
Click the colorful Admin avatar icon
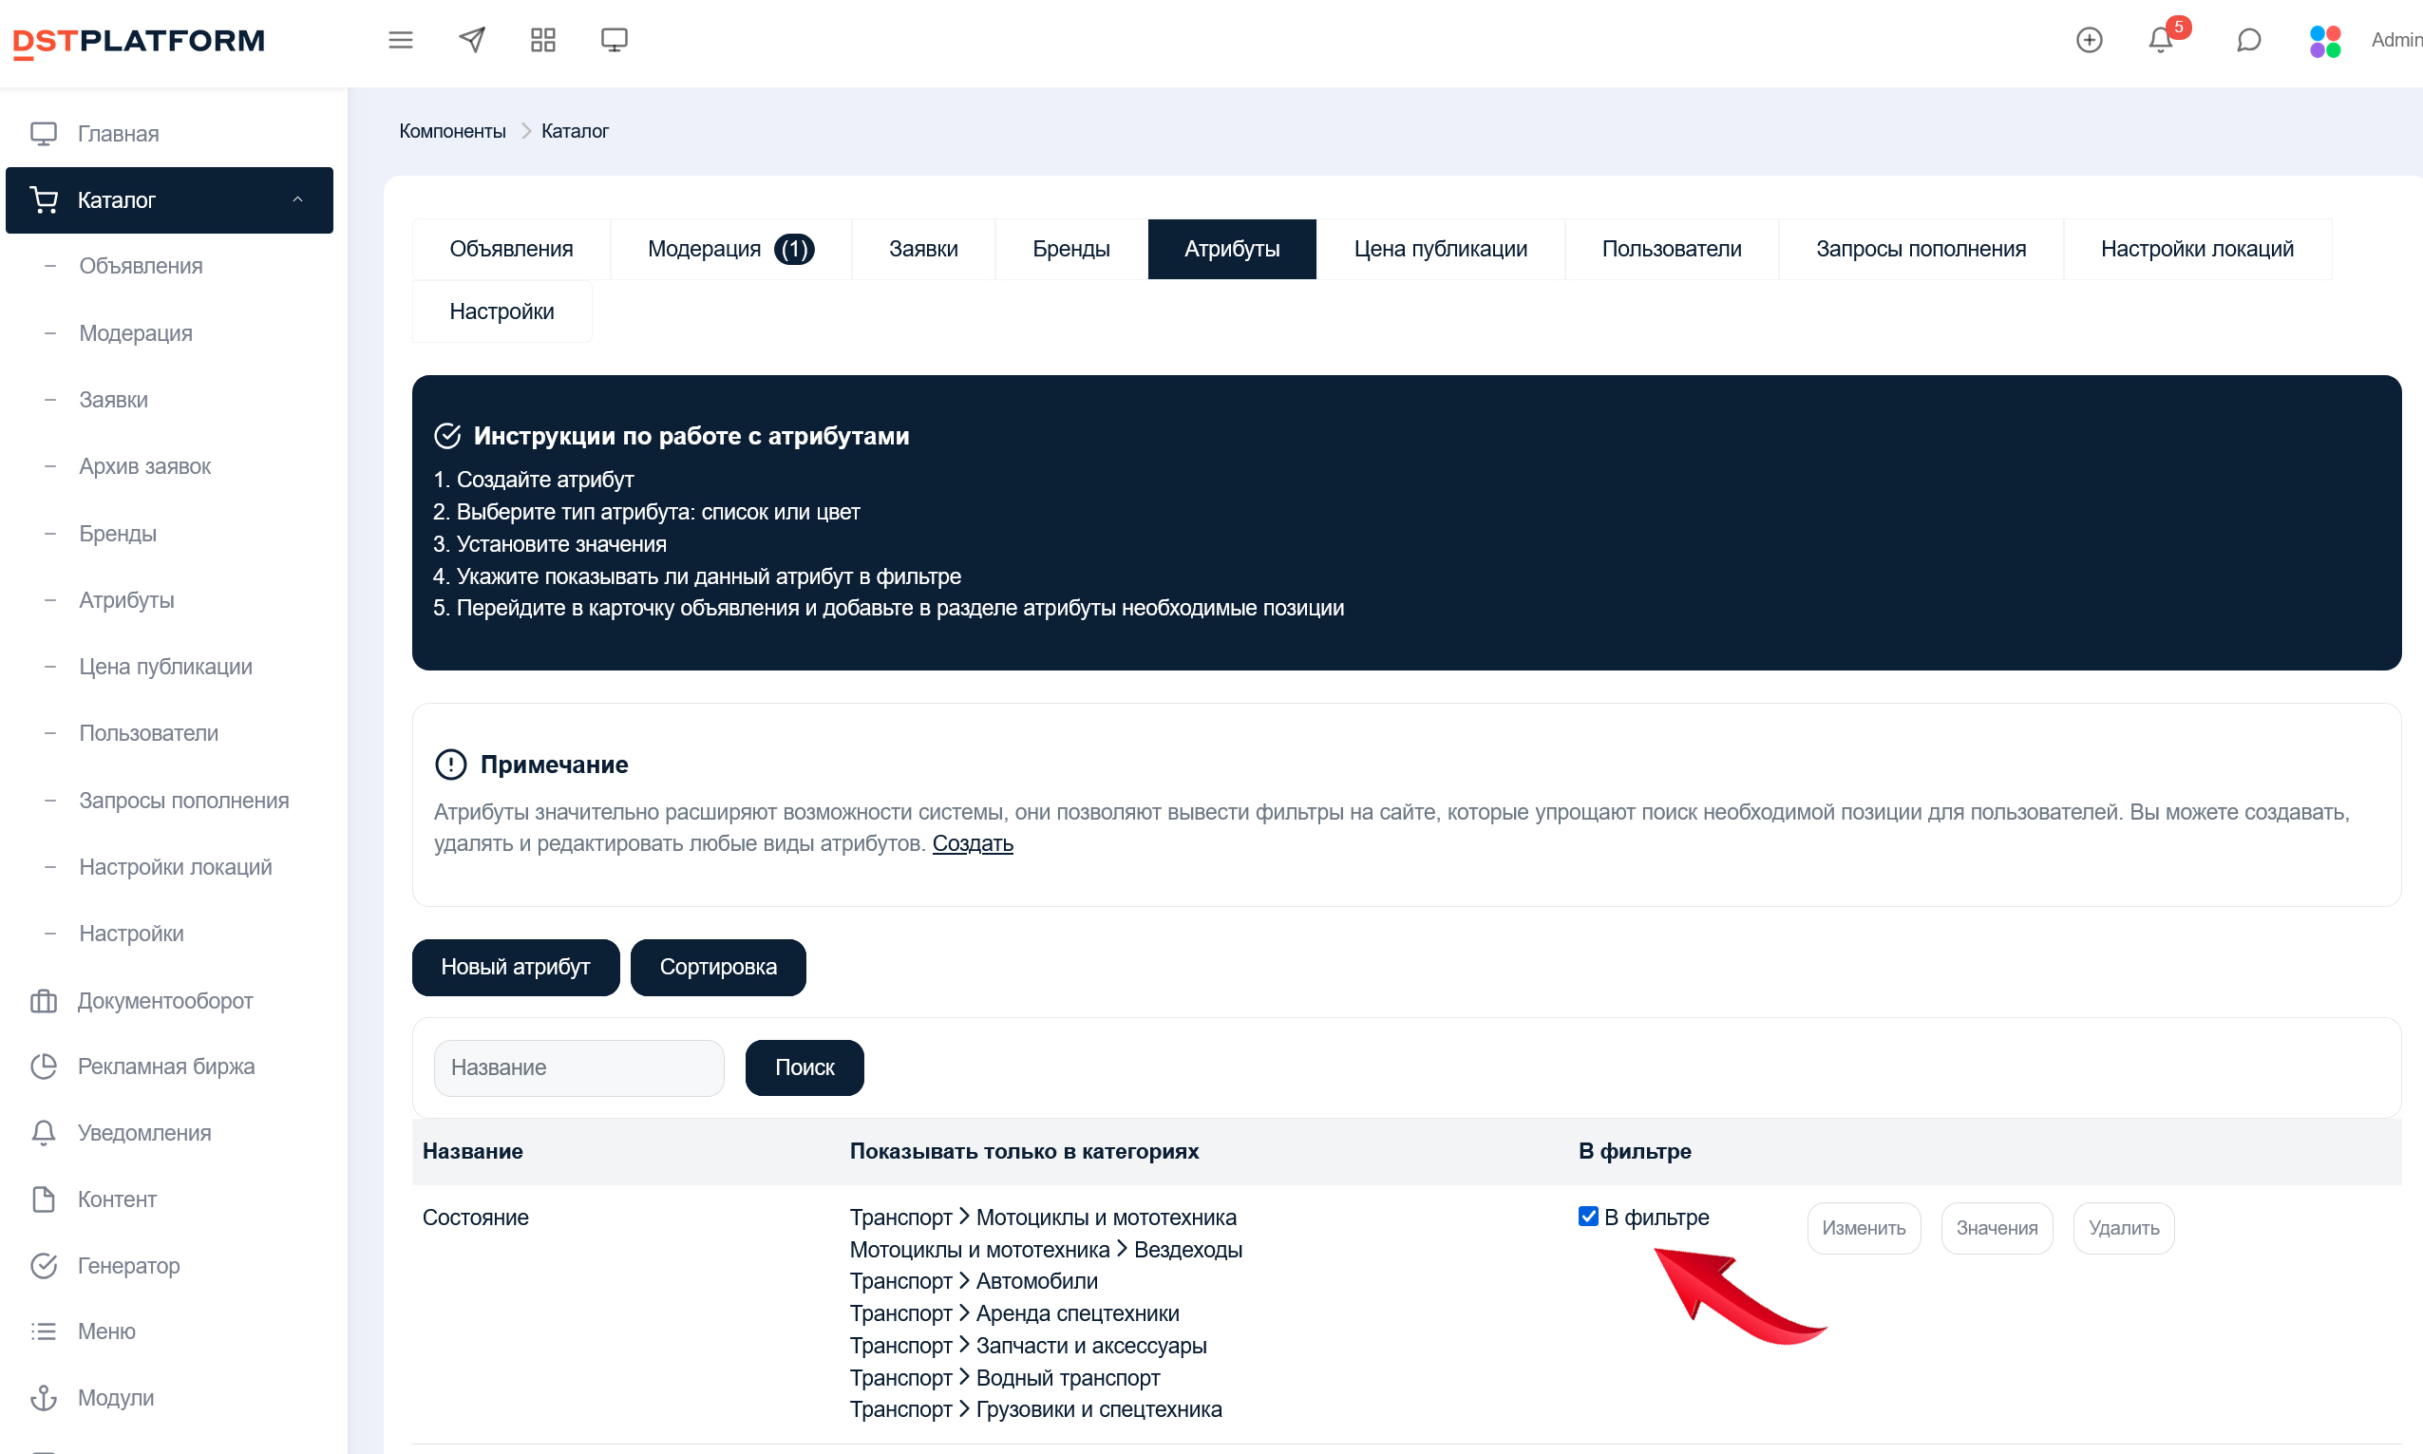(2324, 40)
